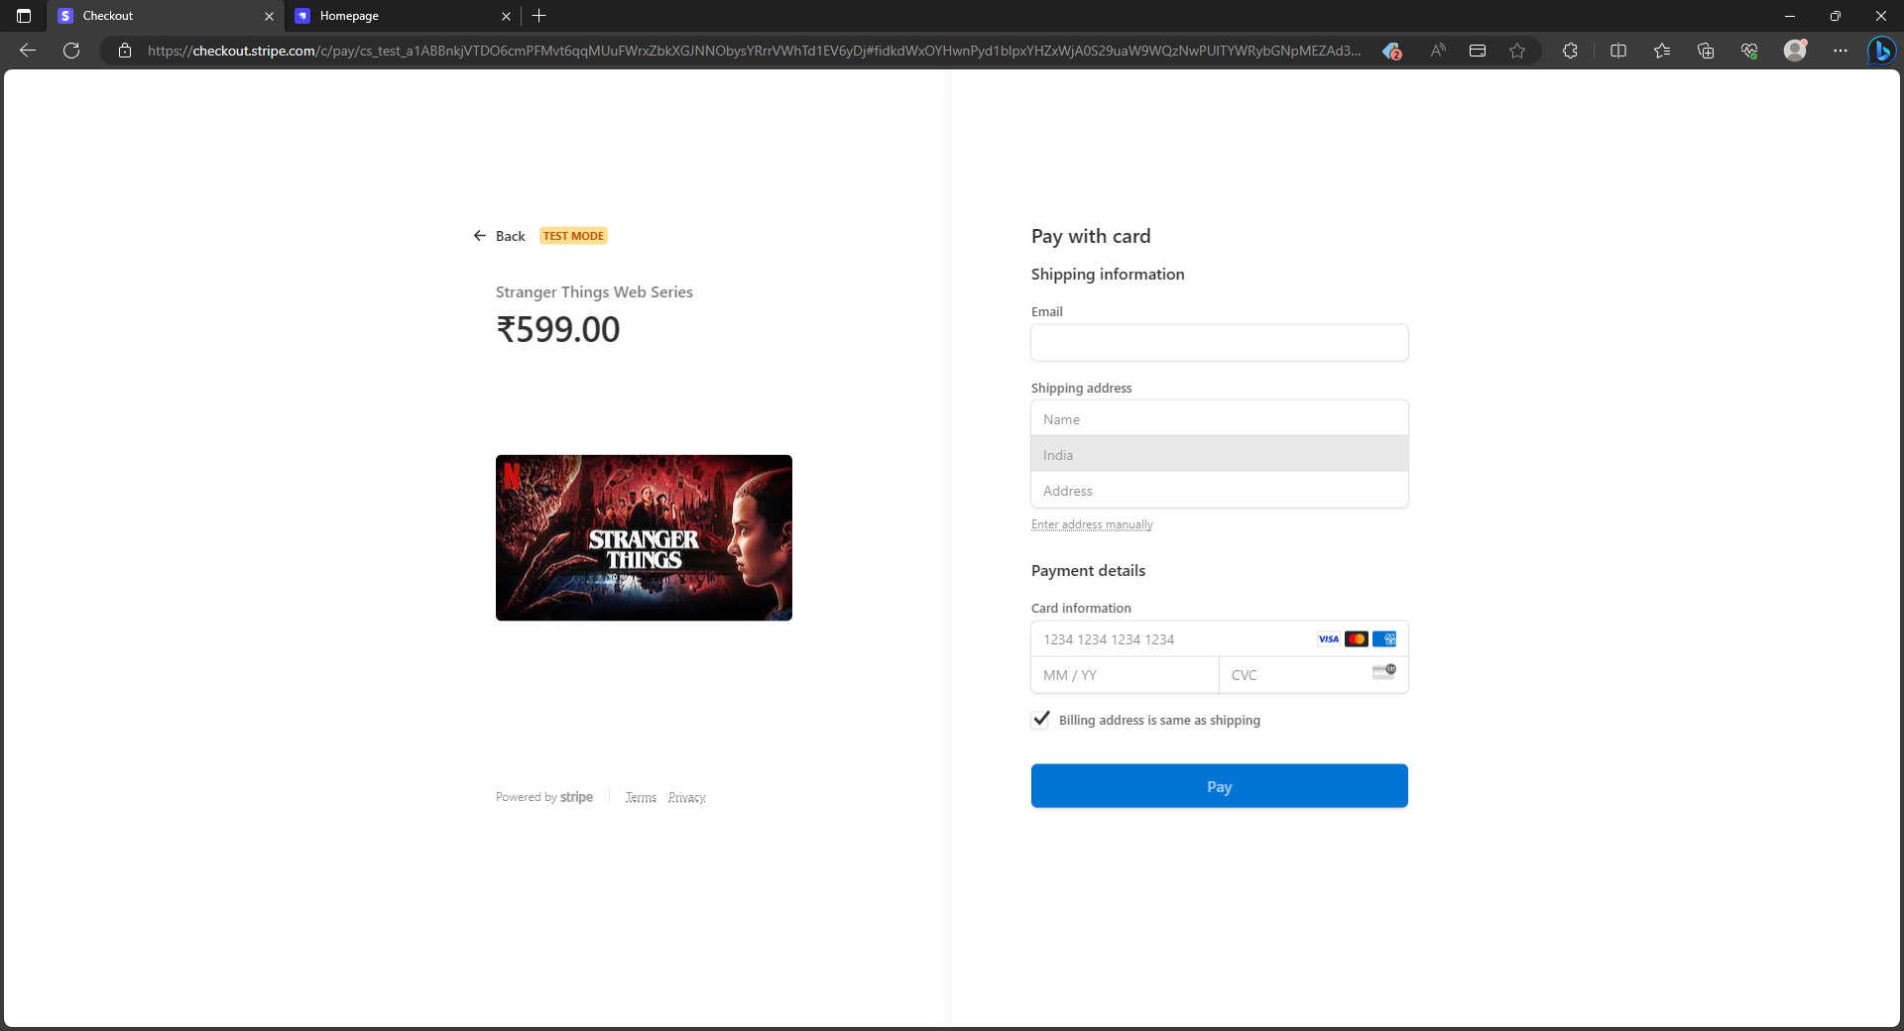Screen dimensions: 1904x1031
Task: Click the browser profile avatar
Action: (x=1795, y=50)
